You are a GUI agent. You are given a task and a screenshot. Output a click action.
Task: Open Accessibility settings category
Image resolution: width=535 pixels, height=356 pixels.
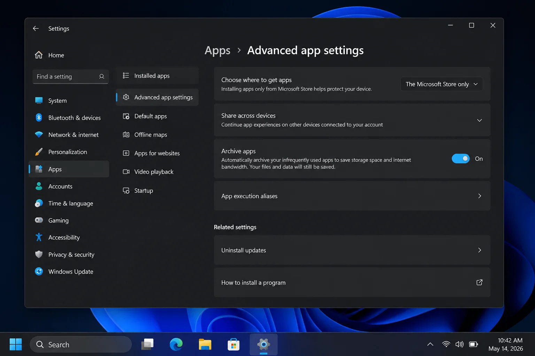(69, 237)
